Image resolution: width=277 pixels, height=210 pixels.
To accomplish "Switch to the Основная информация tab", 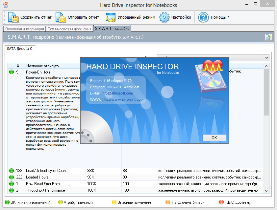I will pos(25,29).
